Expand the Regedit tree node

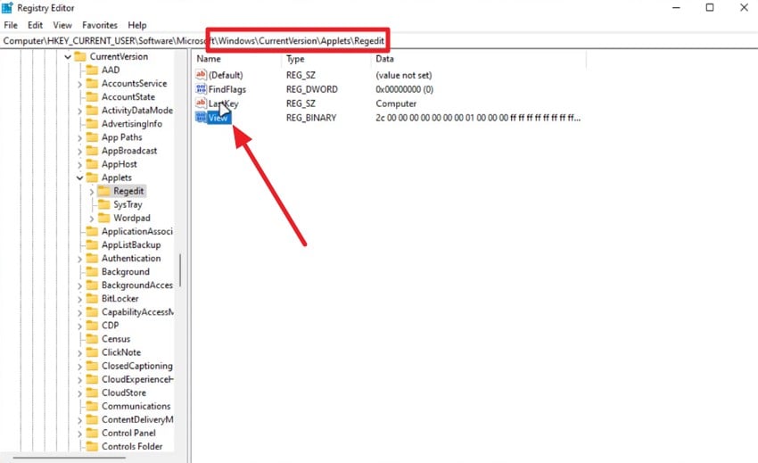click(91, 192)
